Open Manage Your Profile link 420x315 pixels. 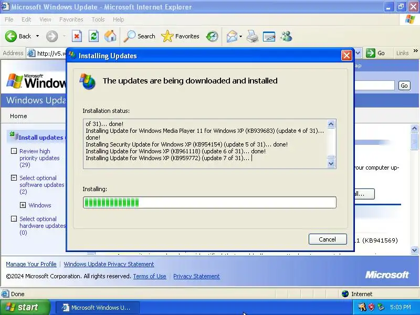(x=31, y=264)
